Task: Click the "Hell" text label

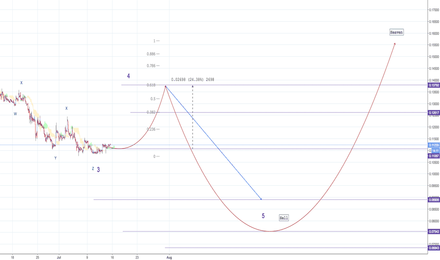Action: point(284,218)
